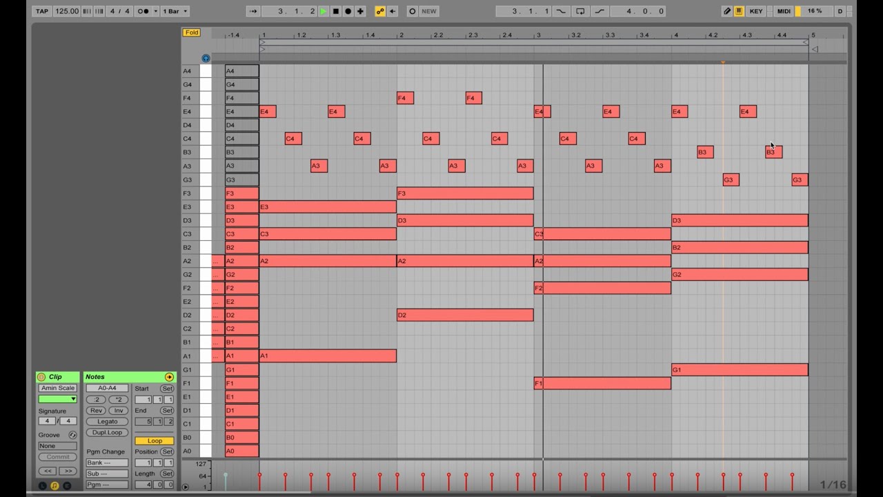This screenshot has width=883, height=497.
Task: Toggle the MIDI map mode
Action: coord(784,11)
